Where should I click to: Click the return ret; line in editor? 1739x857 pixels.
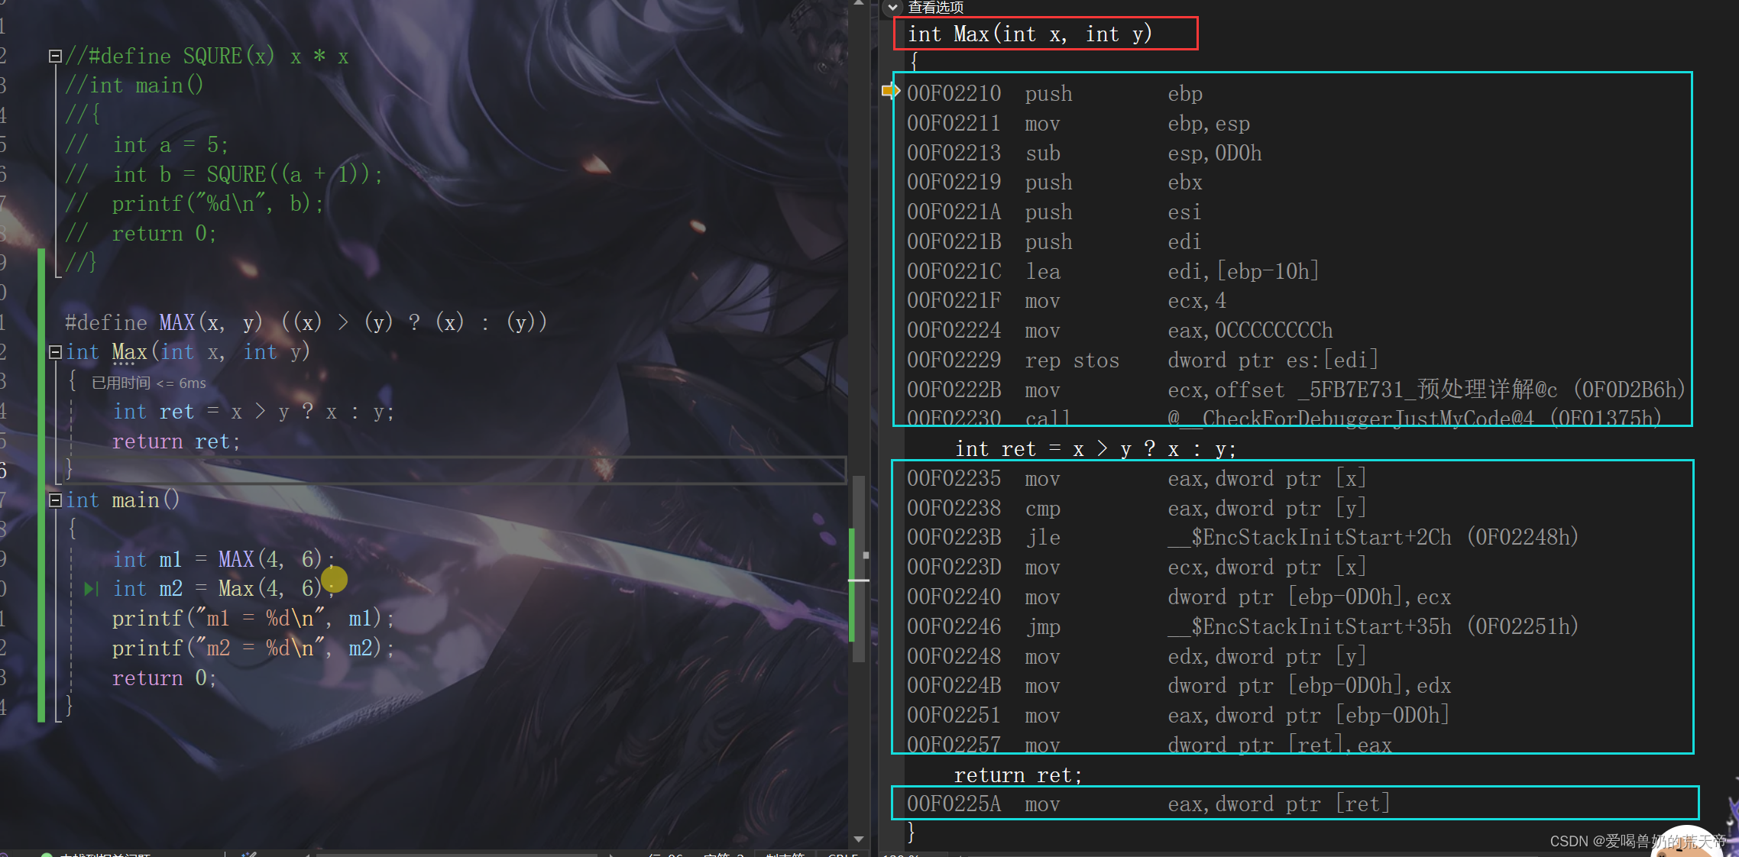[x=176, y=441]
